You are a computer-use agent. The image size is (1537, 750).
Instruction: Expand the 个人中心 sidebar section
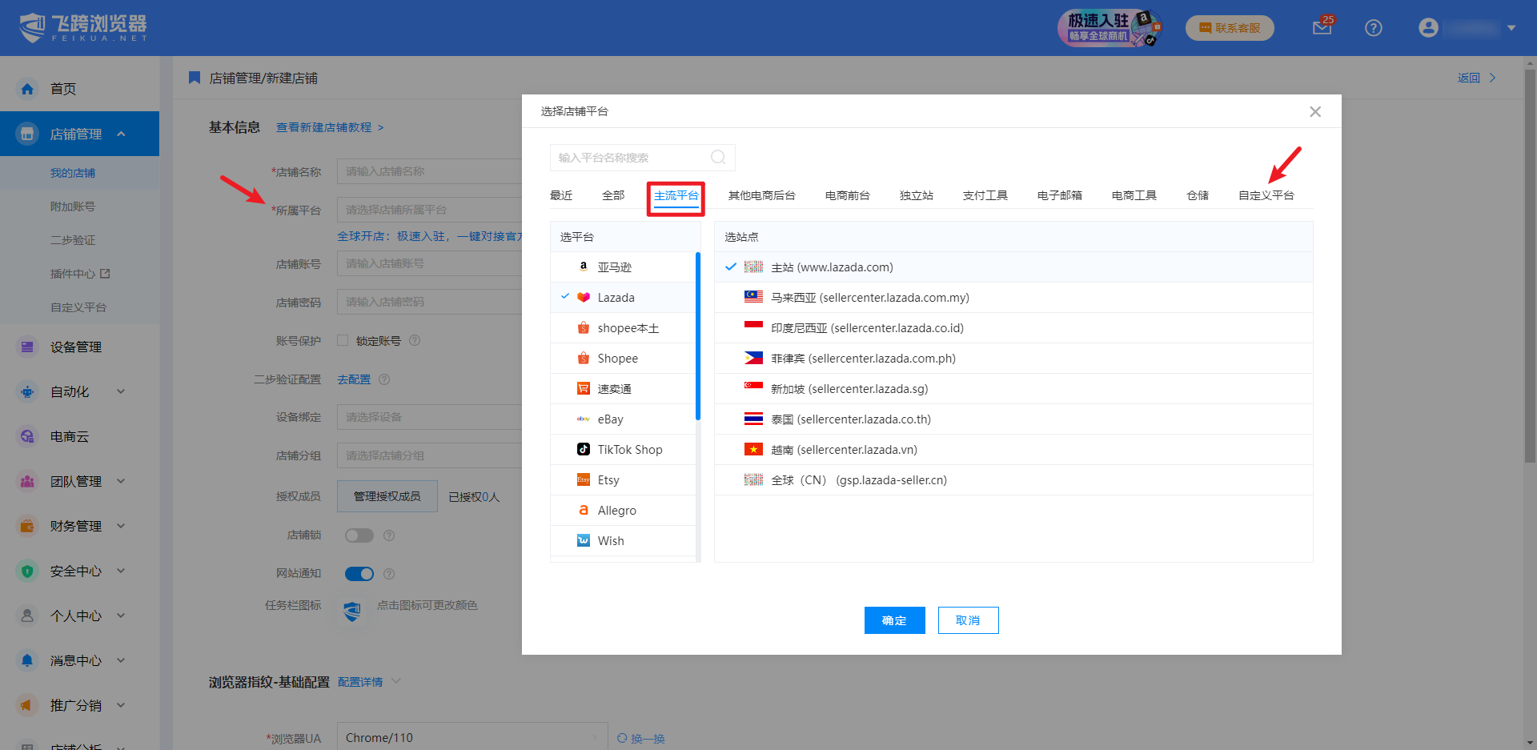click(122, 616)
